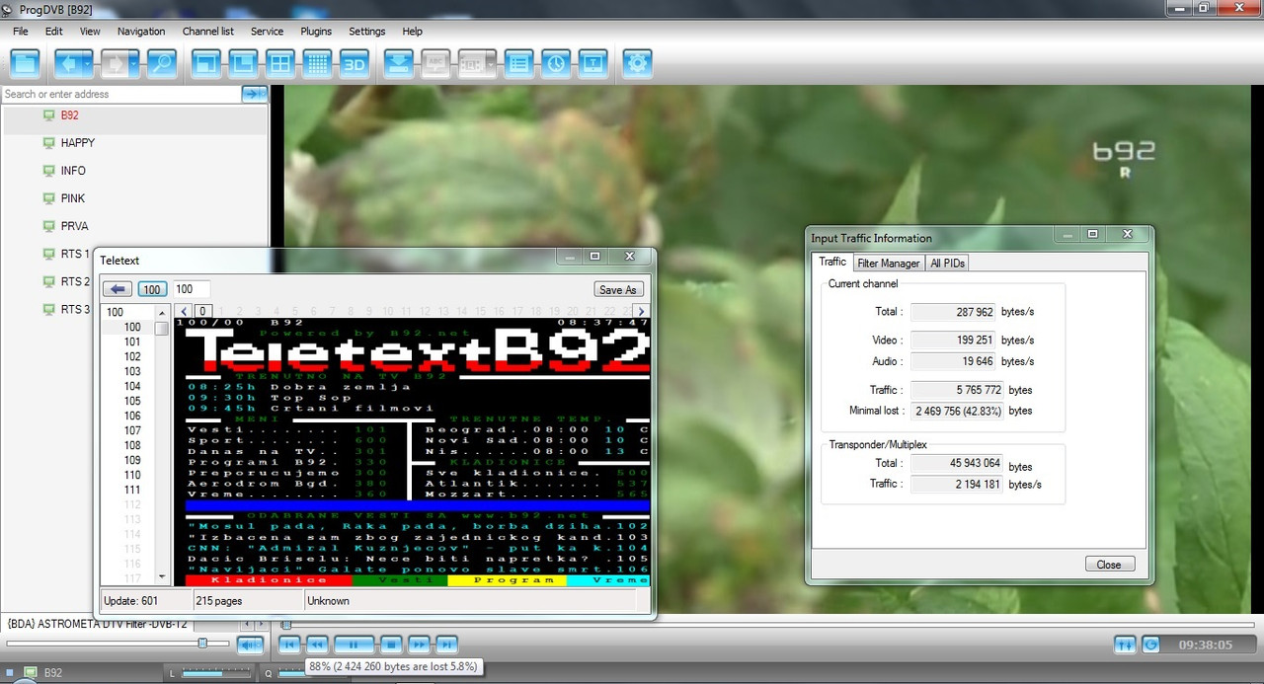Open the Teletext toolbar icon
This screenshot has height=684, width=1264.
(x=593, y=64)
